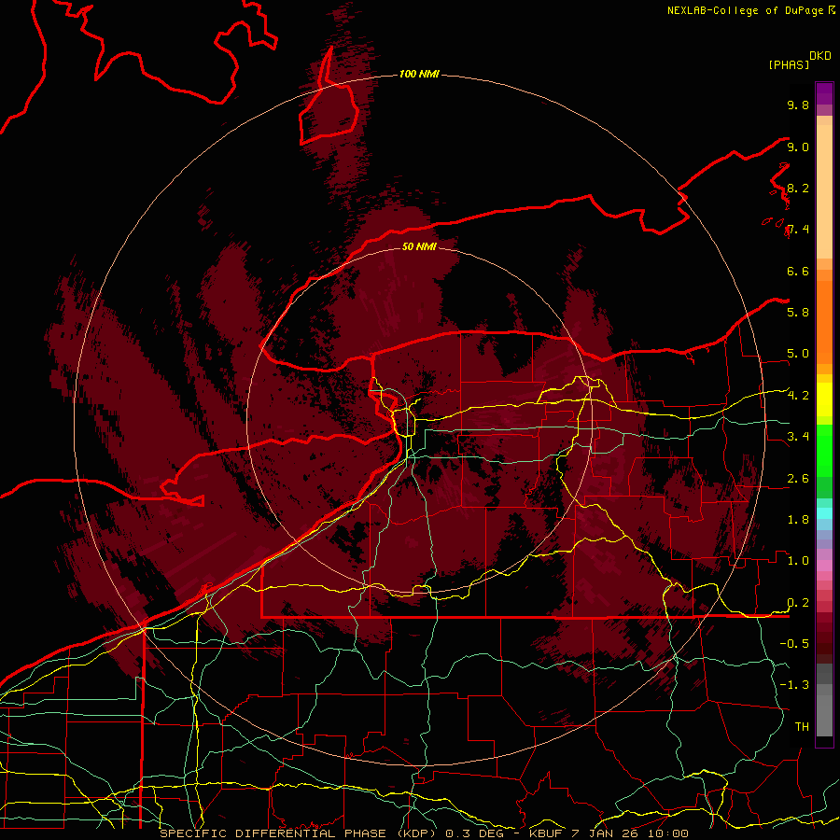The width and height of the screenshot is (840, 840).
Task: Click the "7 JAN 26" date in caption
Action: 607,833
